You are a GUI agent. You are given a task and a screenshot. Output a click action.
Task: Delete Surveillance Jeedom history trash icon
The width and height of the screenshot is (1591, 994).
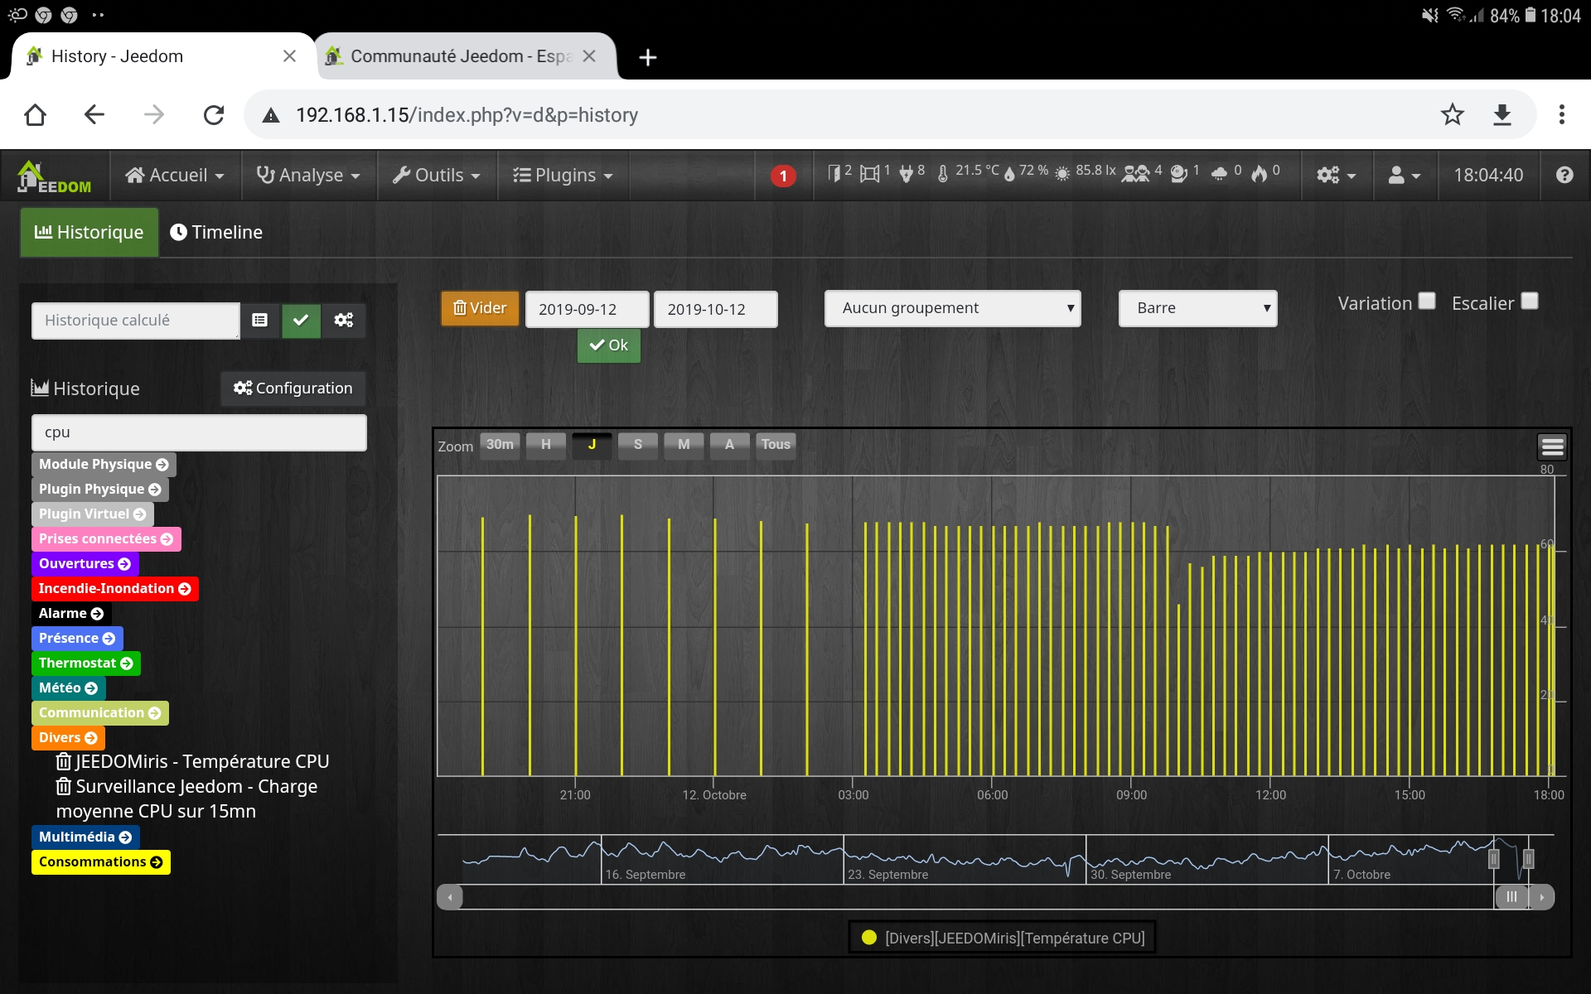63,786
